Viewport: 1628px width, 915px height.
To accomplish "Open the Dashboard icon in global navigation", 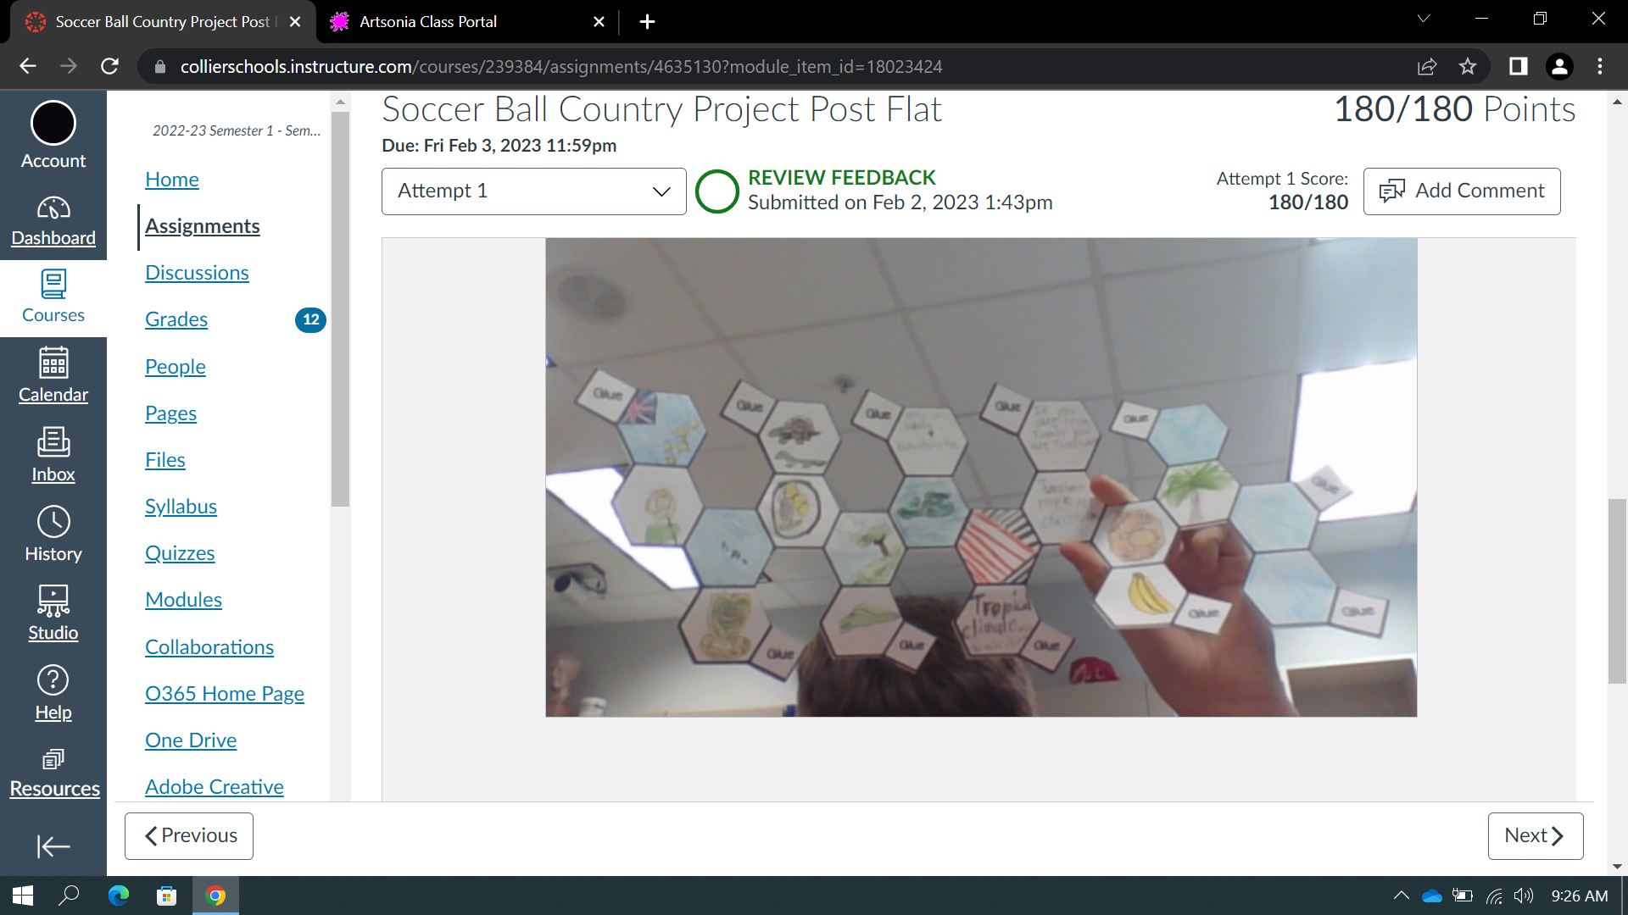I will 53,208.
